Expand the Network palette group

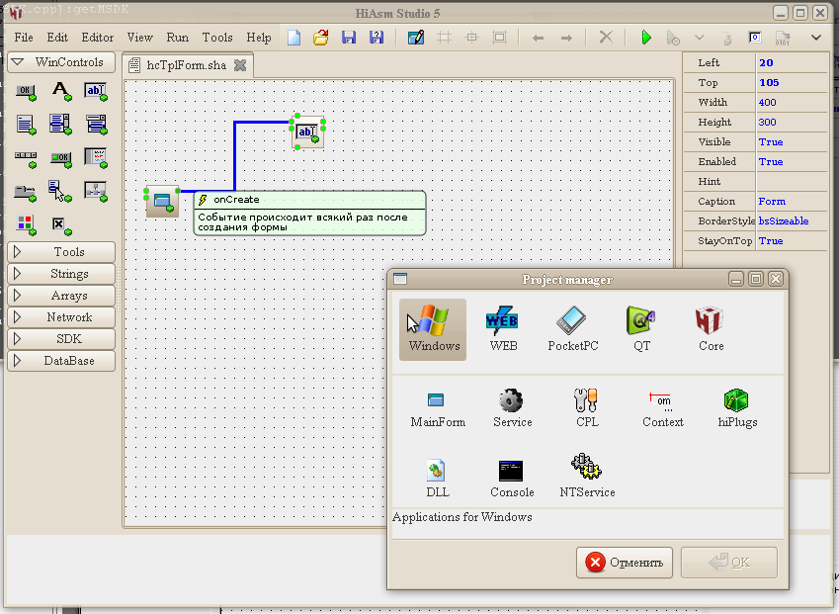(x=61, y=317)
